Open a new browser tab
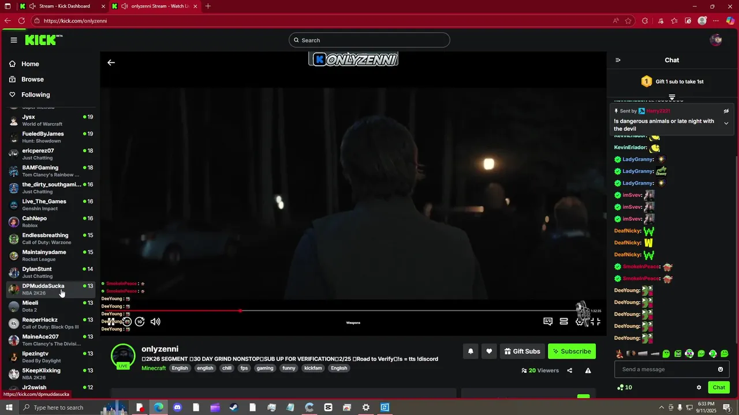 tap(208, 6)
